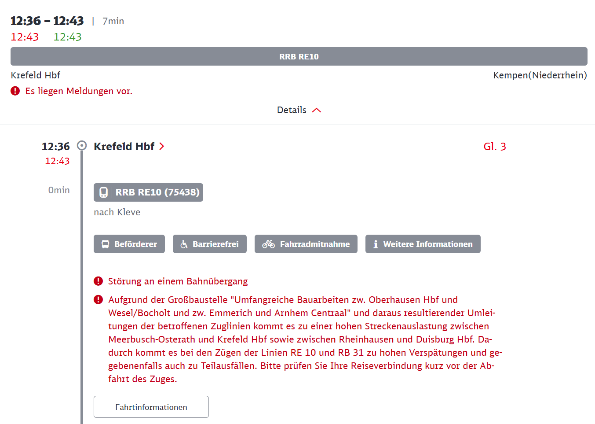The width and height of the screenshot is (595, 424).
Task: Click the Es liegen Meldungen vor message
Action: (79, 91)
